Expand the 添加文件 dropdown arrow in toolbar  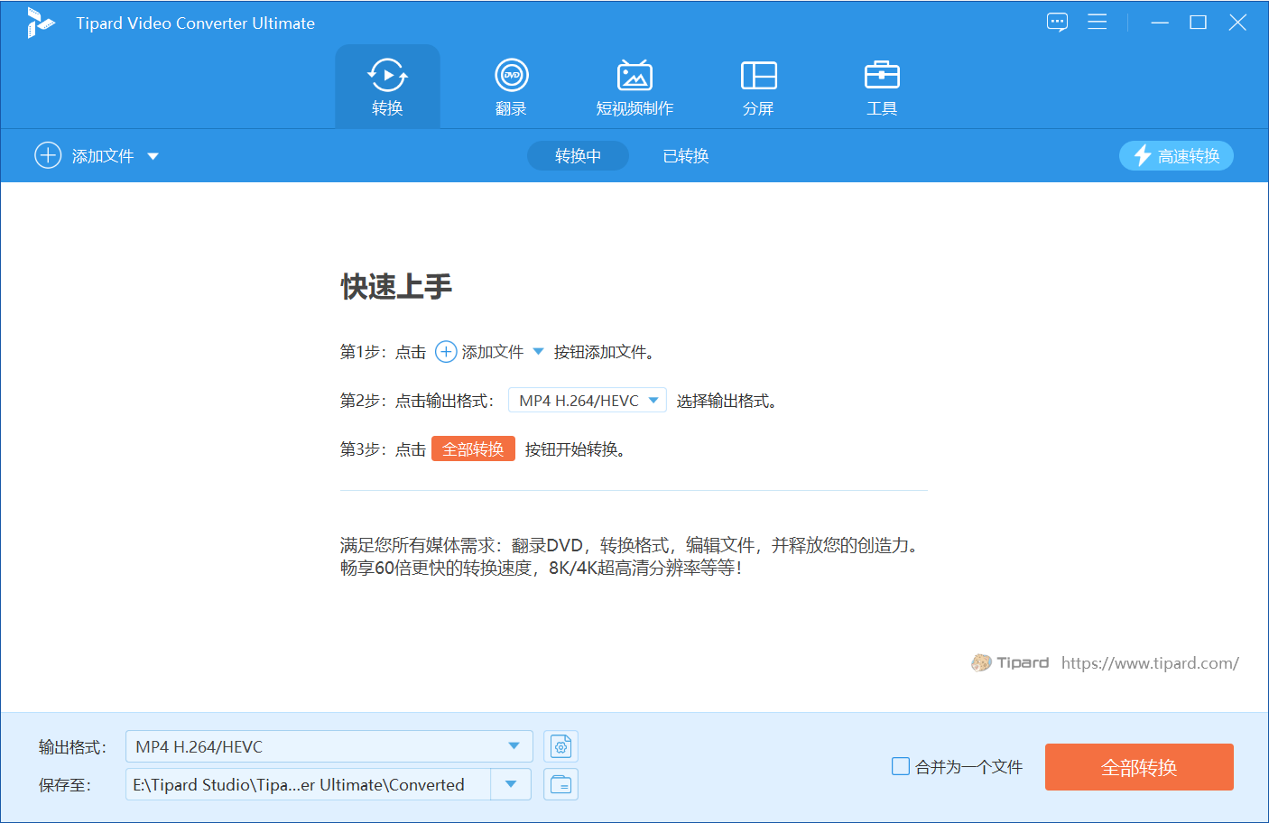[x=153, y=156]
